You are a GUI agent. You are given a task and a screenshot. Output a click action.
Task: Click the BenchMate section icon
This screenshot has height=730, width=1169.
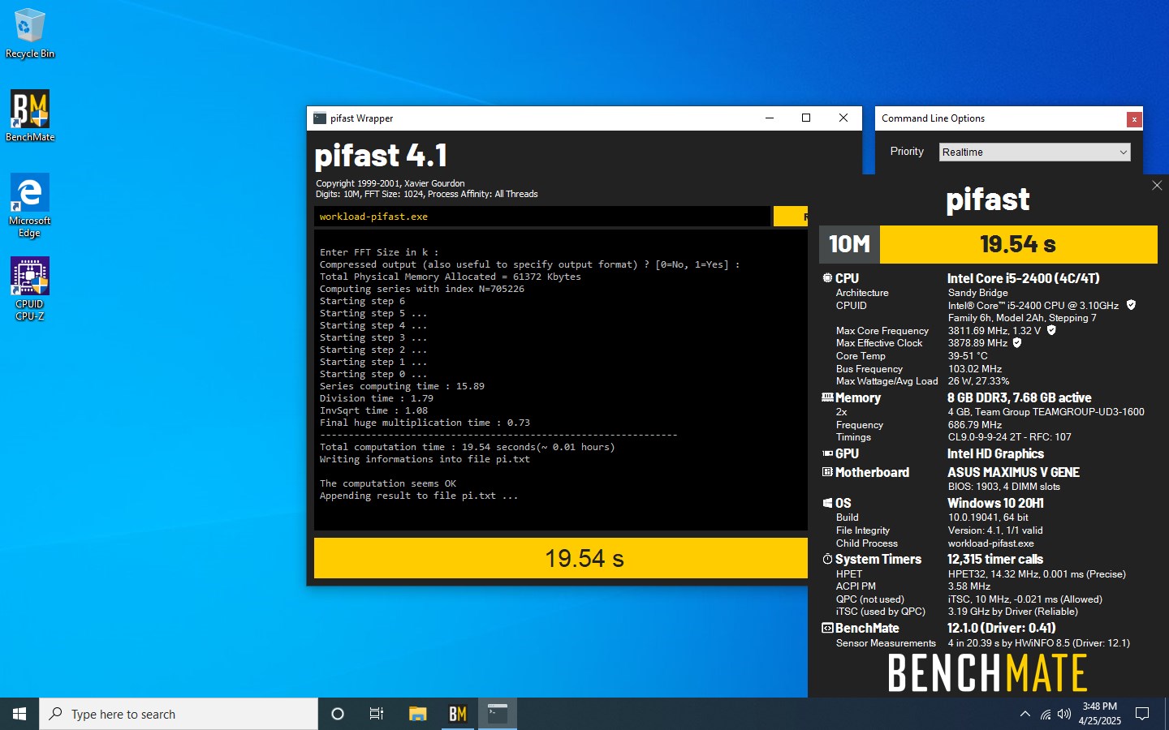pos(827,628)
